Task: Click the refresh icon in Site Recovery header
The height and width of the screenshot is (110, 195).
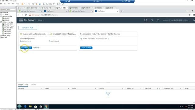Action: tap(145, 20)
